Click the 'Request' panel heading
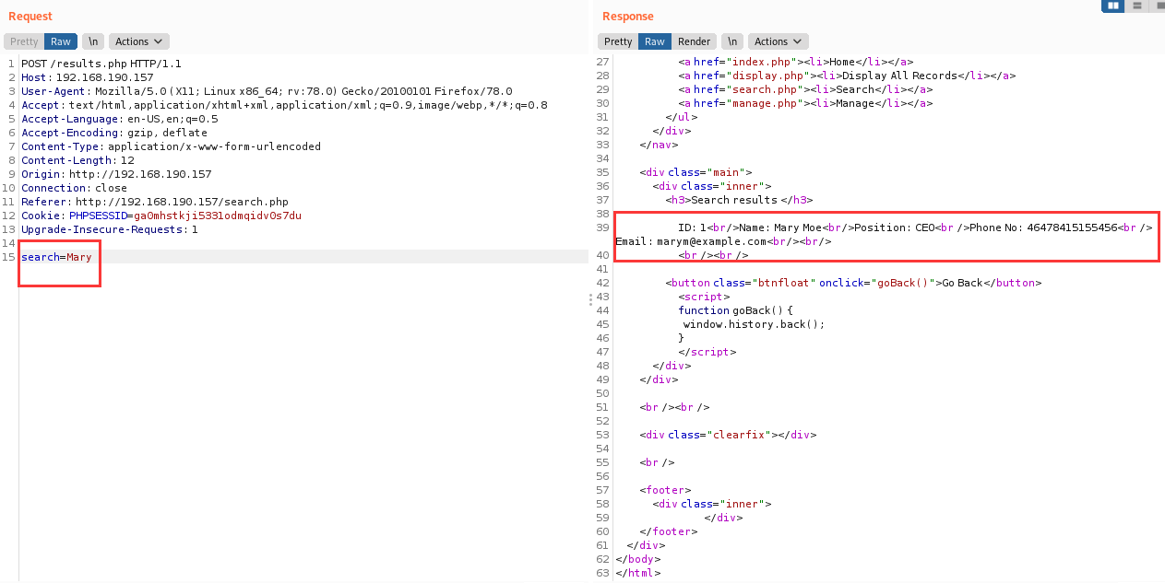The width and height of the screenshot is (1165, 583). point(30,17)
